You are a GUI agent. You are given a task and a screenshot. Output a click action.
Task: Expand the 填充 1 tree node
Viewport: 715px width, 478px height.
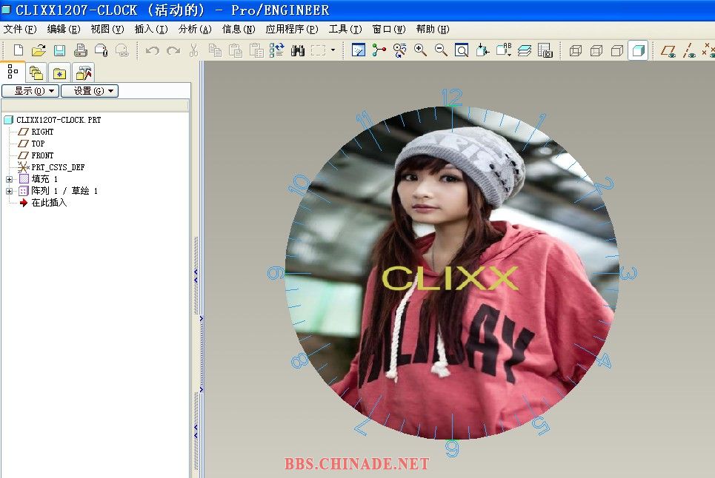coord(9,179)
